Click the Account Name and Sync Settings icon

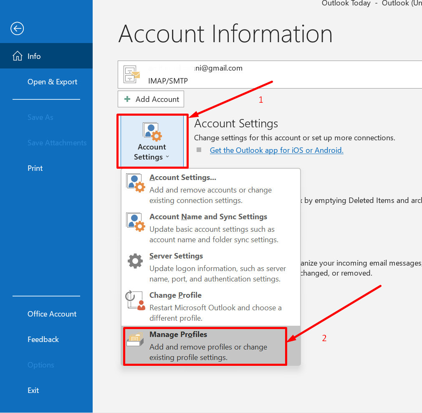point(135,222)
